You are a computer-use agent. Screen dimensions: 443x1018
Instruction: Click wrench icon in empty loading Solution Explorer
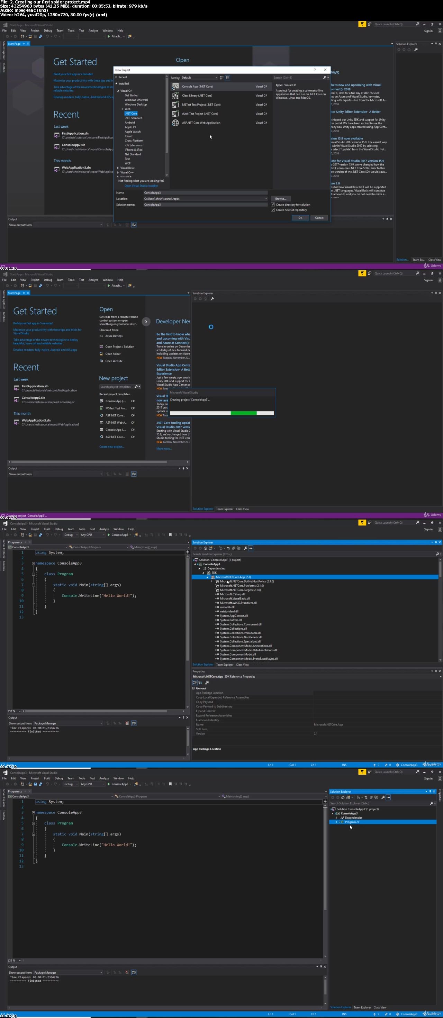point(212,299)
